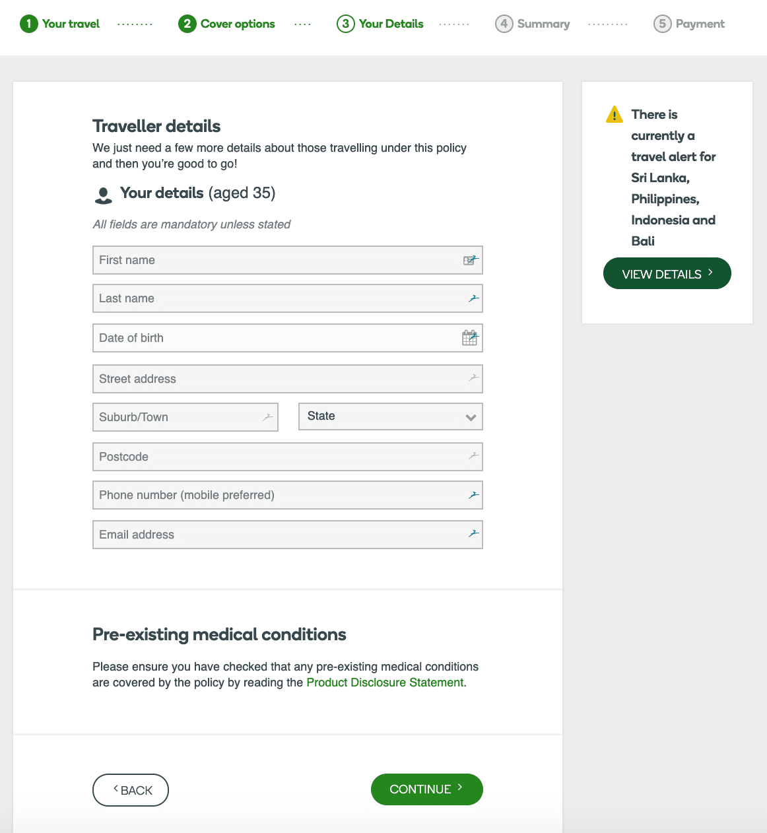Image resolution: width=767 pixels, height=833 pixels.
Task: Click the autofill icon in Postcode field
Action: point(473,456)
